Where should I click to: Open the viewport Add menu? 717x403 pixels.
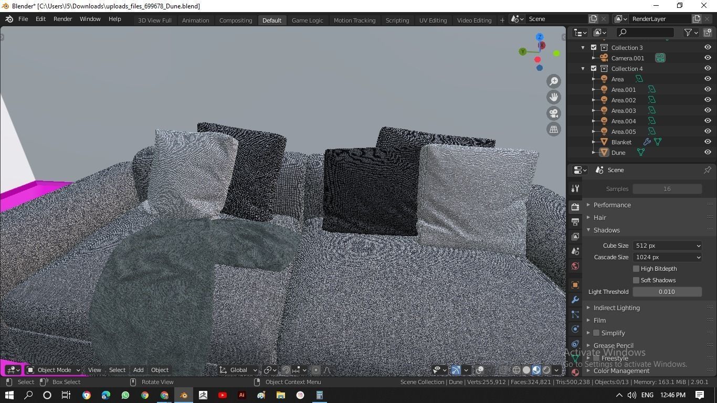(x=138, y=370)
